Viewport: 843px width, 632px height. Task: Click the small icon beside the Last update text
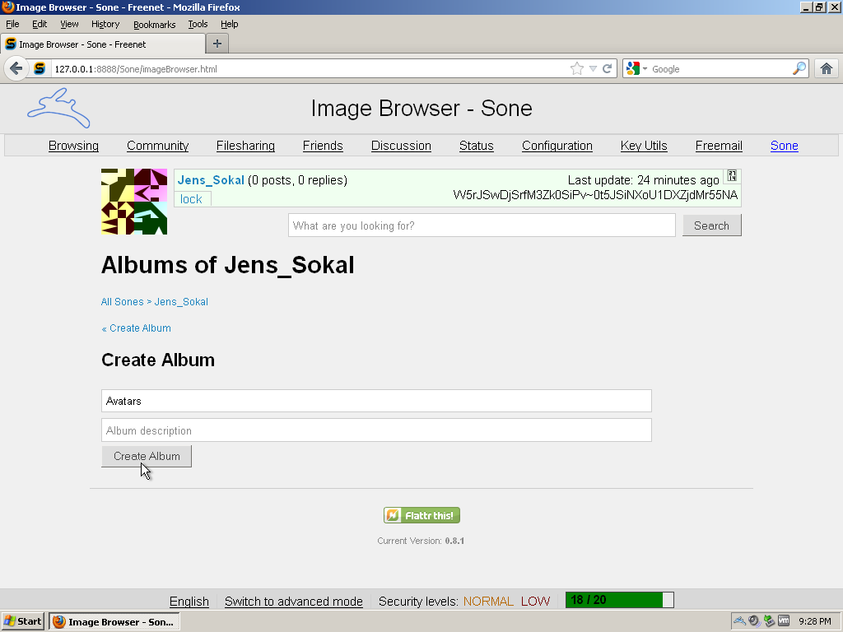pyautogui.click(x=732, y=176)
